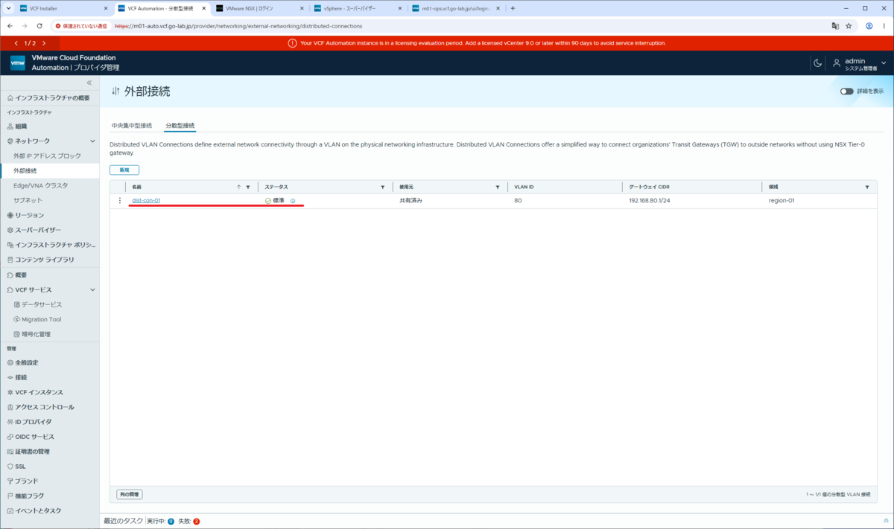The width and height of the screenshot is (894, 529).
Task: Bookmark this page with star icon
Action: pos(849,25)
